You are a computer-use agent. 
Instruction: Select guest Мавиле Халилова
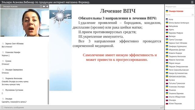176,60
